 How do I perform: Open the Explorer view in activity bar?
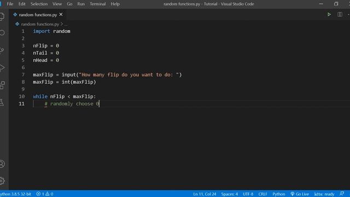tap(2, 16)
